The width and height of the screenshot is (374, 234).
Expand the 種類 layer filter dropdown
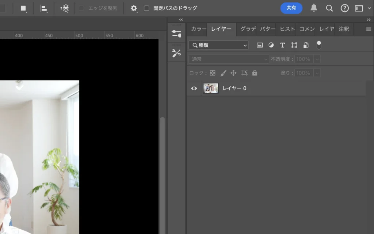pos(218,45)
